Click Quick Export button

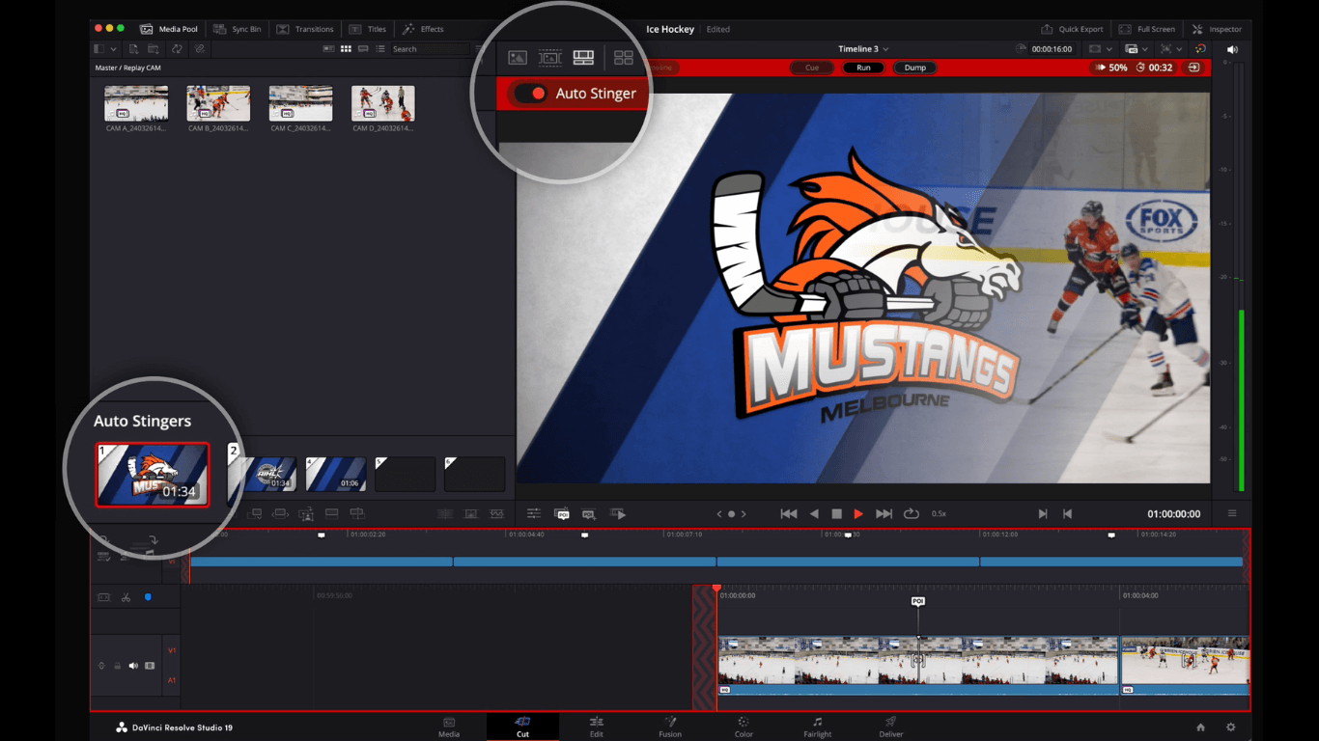click(x=1072, y=29)
